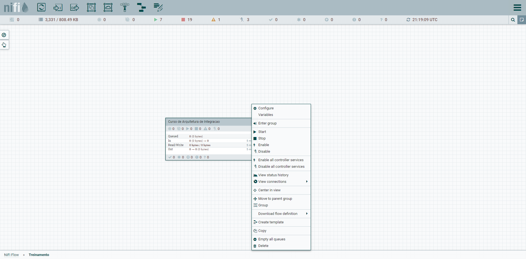Screen dimensions: 526x259
Task: Select Center in view
Action: 281,190
